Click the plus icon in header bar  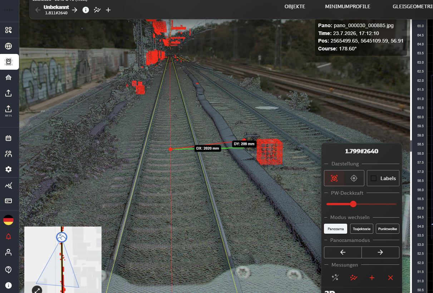point(108,10)
